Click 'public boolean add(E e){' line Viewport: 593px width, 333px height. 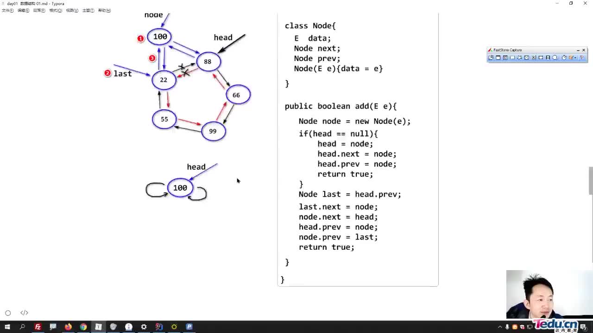341,106
